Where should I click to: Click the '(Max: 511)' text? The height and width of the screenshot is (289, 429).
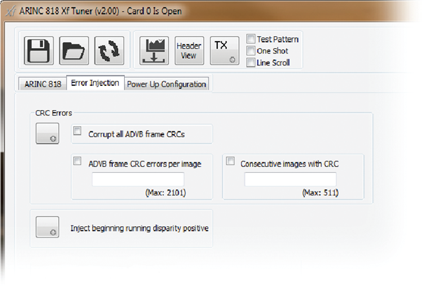pos(320,193)
